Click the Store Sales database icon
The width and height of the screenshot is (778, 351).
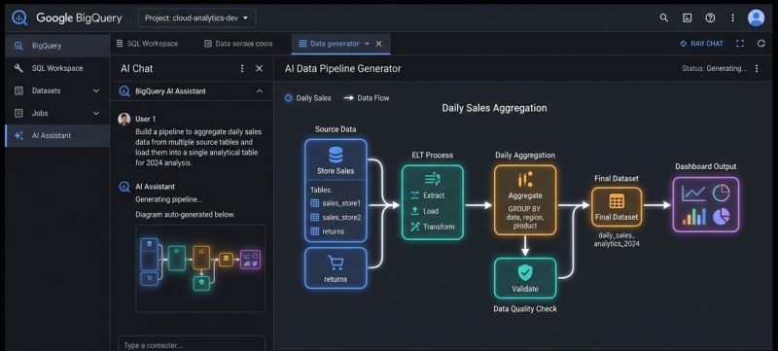pos(336,155)
